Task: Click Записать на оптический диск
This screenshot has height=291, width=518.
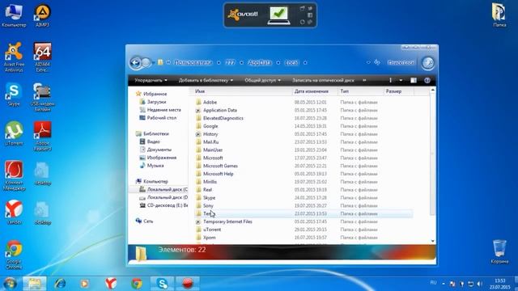Action: coord(323,80)
